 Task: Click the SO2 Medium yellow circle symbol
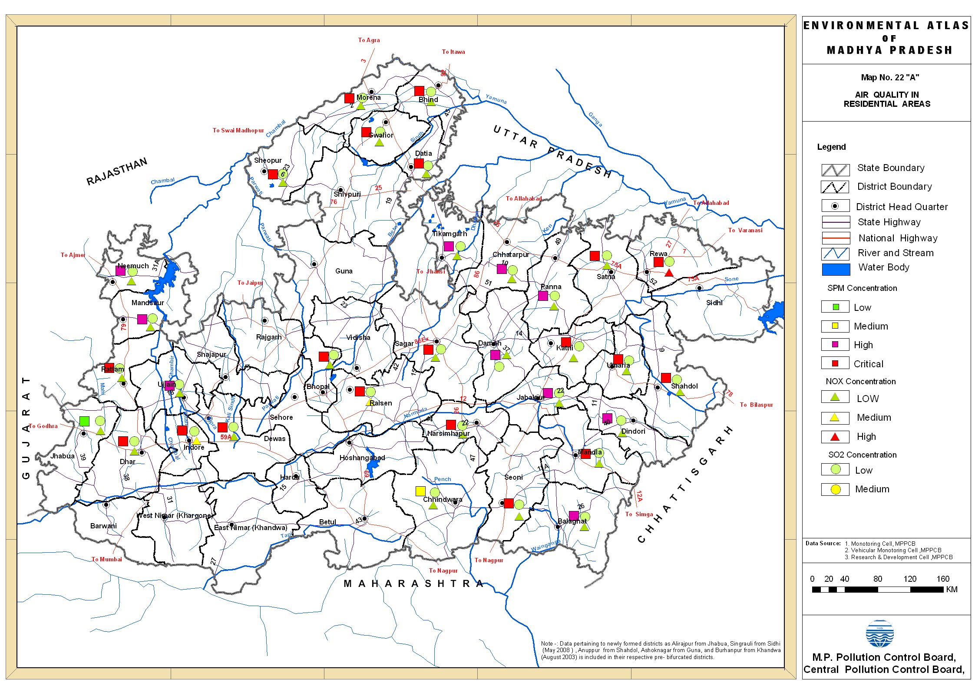click(x=835, y=489)
